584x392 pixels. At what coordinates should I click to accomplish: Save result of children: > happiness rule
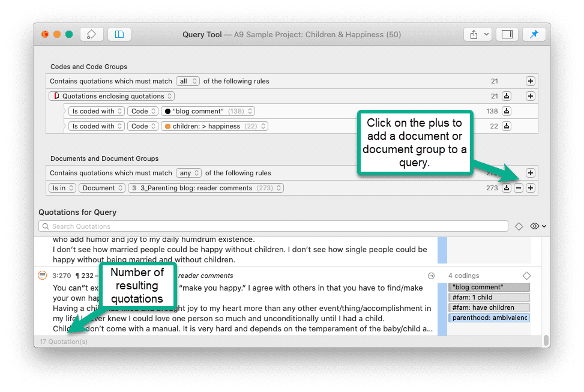[507, 126]
